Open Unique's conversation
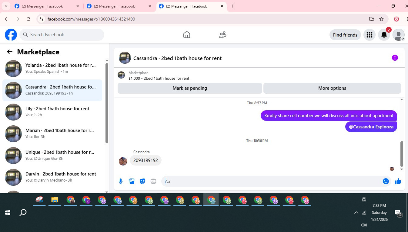Screen dimensions: 408x232 [52, 156]
